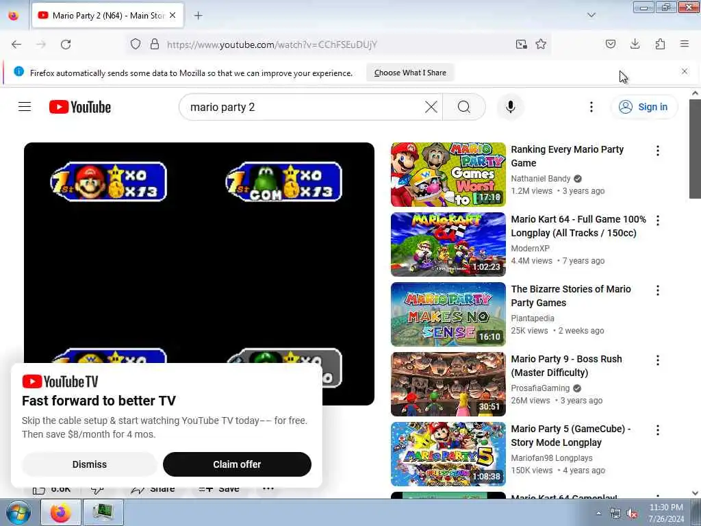Open picture-in-picture icon in address bar
This screenshot has width=701, height=526.
(x=521, y=44)
